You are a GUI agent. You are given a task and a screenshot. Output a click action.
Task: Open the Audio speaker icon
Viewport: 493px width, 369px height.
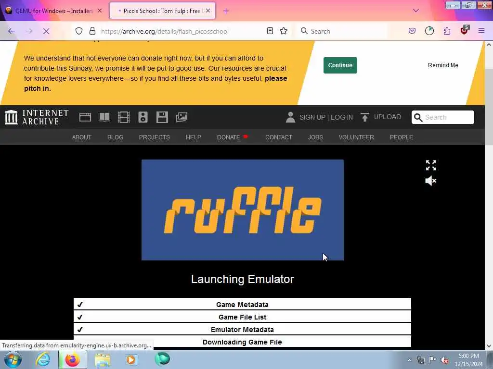pos(143,117)
